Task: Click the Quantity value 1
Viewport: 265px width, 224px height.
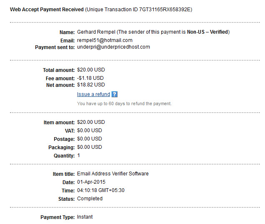Action: pos(79,155)
